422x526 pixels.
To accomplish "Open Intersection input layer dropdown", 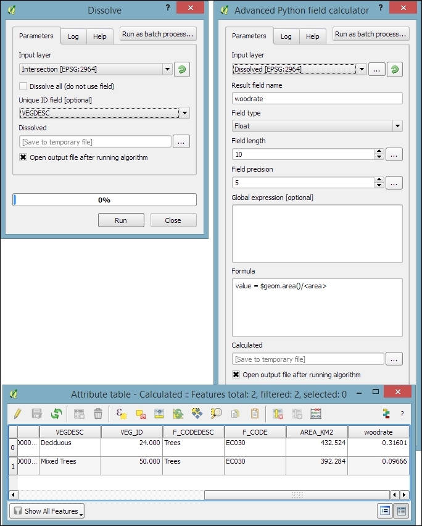I will point(96,69).
